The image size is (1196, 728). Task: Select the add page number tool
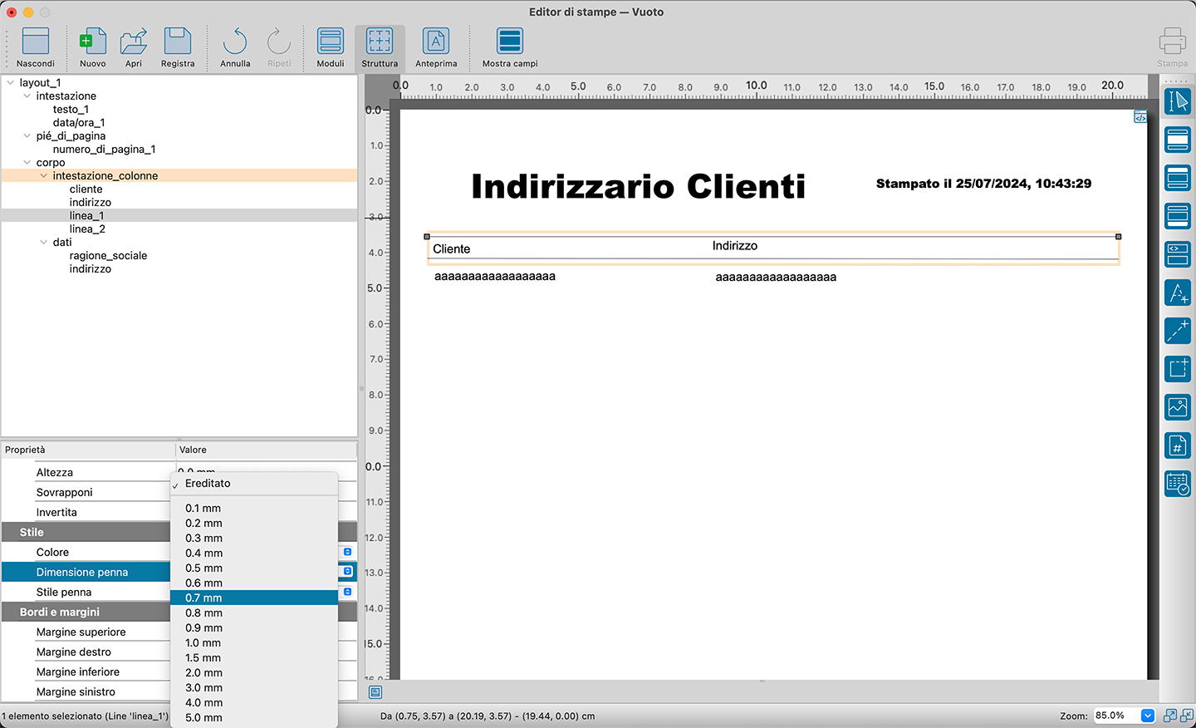[1177, 445]
